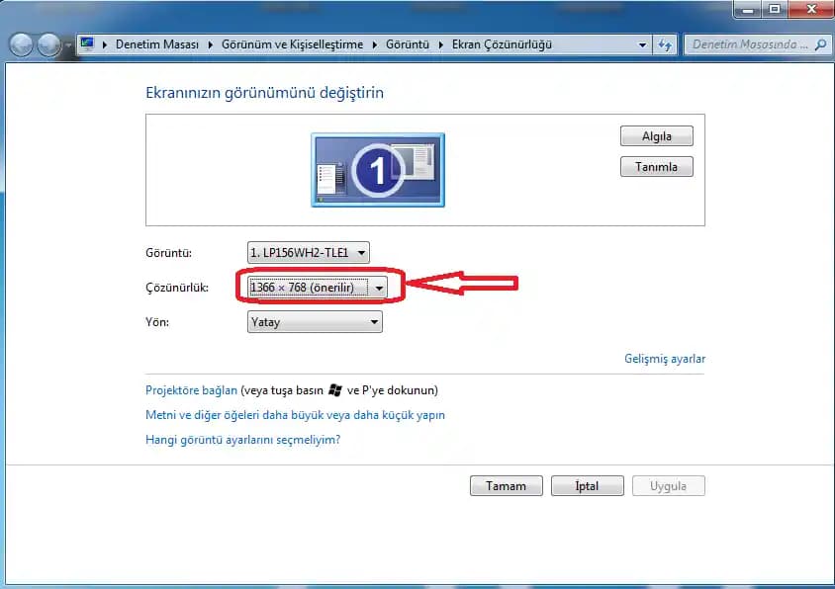Expand the Yön dropdown showing Yatay
Screen dimensions: 835x589
coord(315,322)
